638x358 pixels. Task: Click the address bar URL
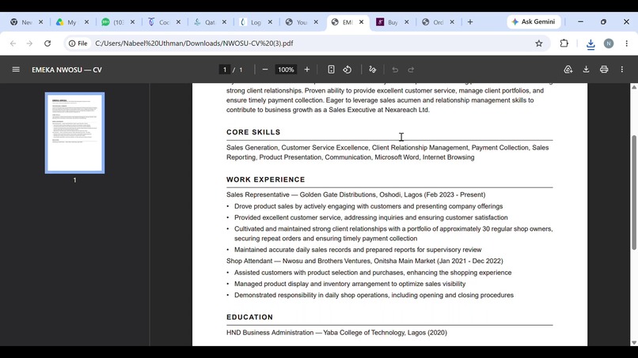coord(194,43)
